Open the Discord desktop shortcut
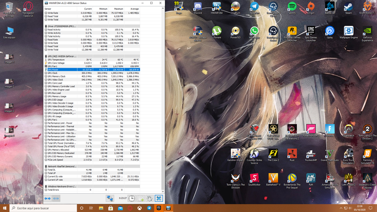Image resolution: width=377 pixels, height=212 pixels. pos(198,8)
